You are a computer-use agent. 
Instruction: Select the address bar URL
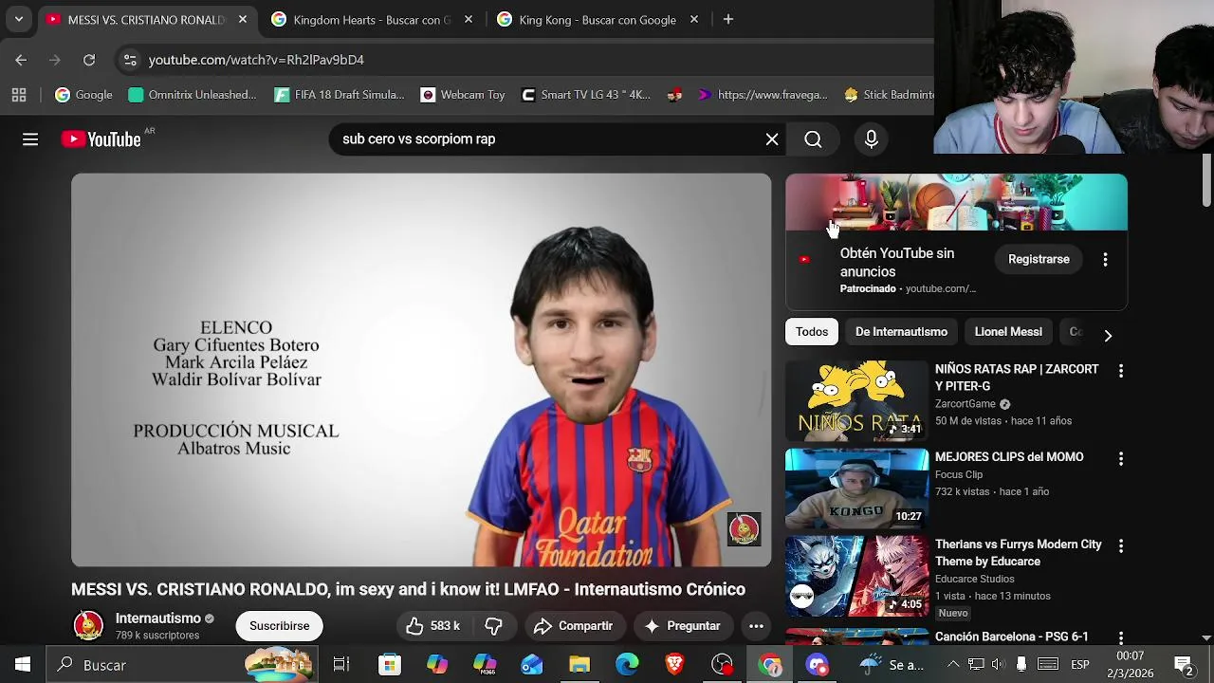(256, 60)
